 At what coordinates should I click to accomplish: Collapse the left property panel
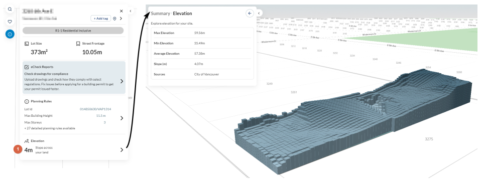click(x=131, y=11)
